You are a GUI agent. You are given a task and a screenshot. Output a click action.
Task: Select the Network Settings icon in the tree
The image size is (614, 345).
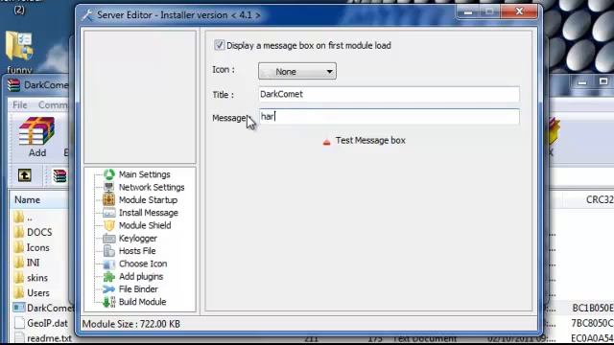point(108,187)
